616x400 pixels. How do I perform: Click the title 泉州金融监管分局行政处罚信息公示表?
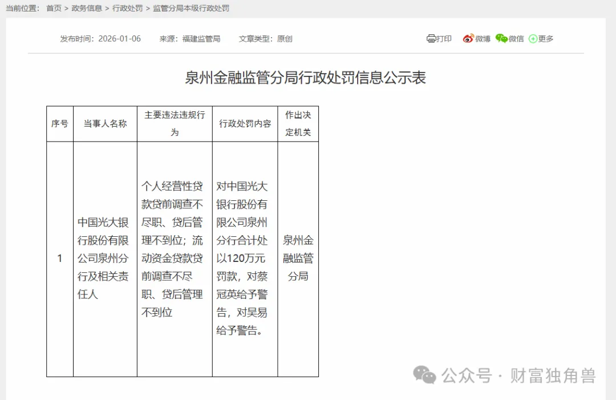305,78
